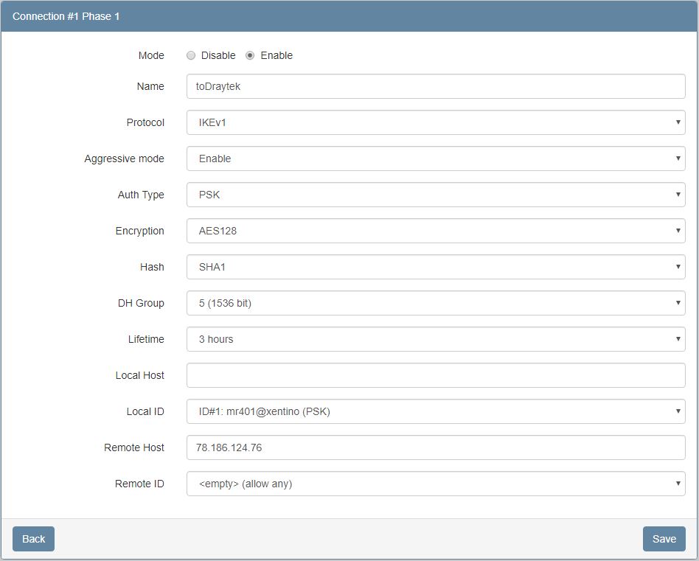Click the Enable label next to Mode
The image size is (699, 561).
tap(277, 55)
